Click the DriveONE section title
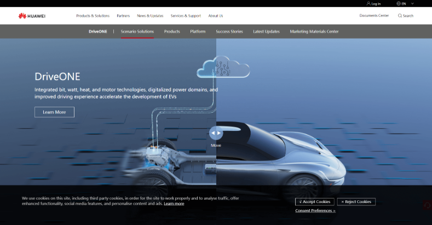The width and height of the screenshot is (432, 225). pyautogui.click(x=98, y=31)
